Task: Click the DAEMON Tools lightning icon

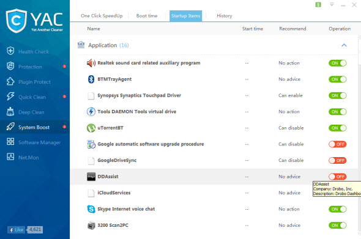Action: [91, 112]
